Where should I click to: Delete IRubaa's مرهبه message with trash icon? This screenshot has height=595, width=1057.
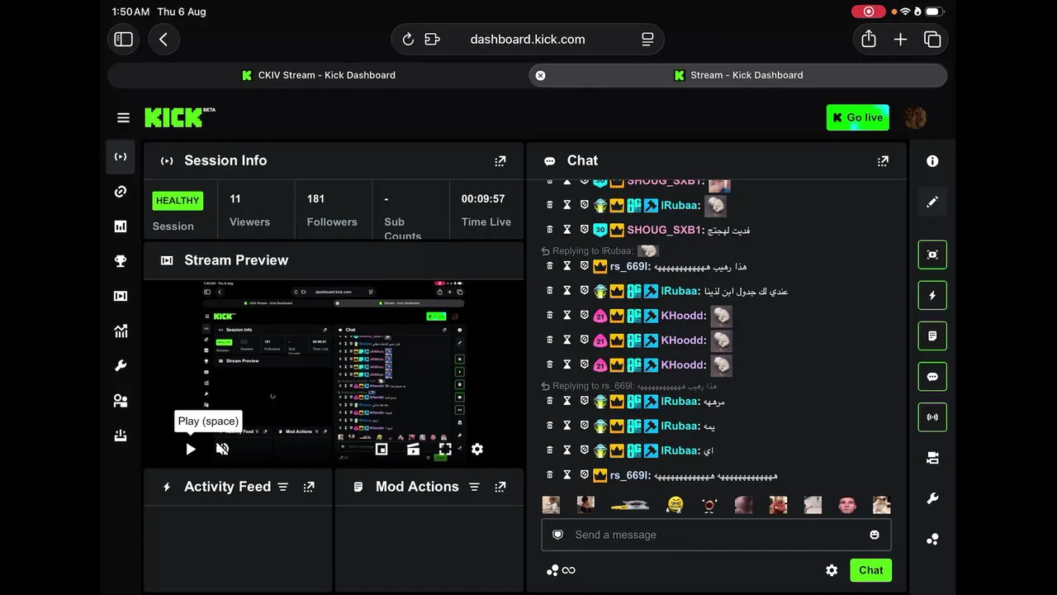pos(550,401)
